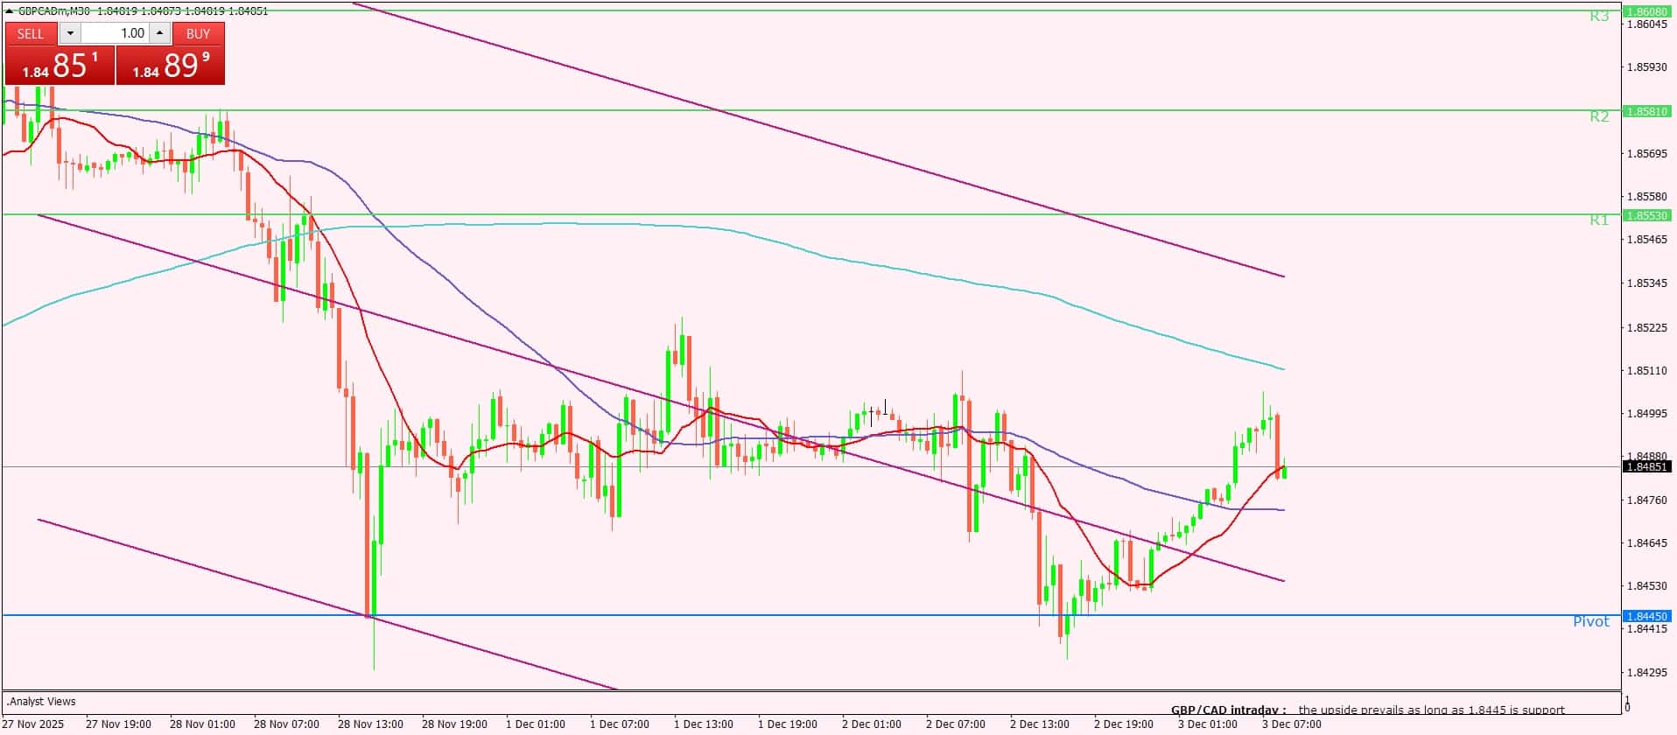Image resolution: width=1677 pixels, height=735 pixels.
Task: Click the Pivot level label
Action: [1591, 622]
